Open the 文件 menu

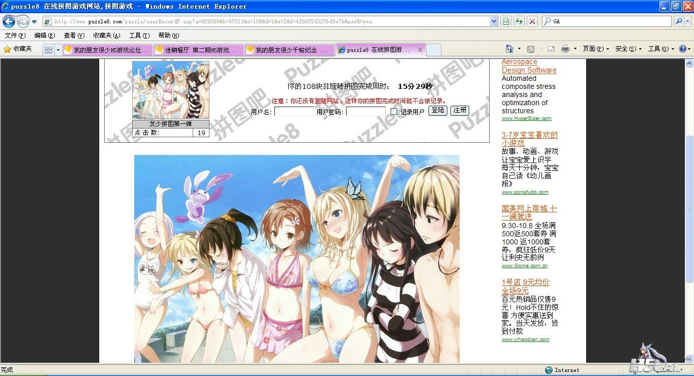15,36
